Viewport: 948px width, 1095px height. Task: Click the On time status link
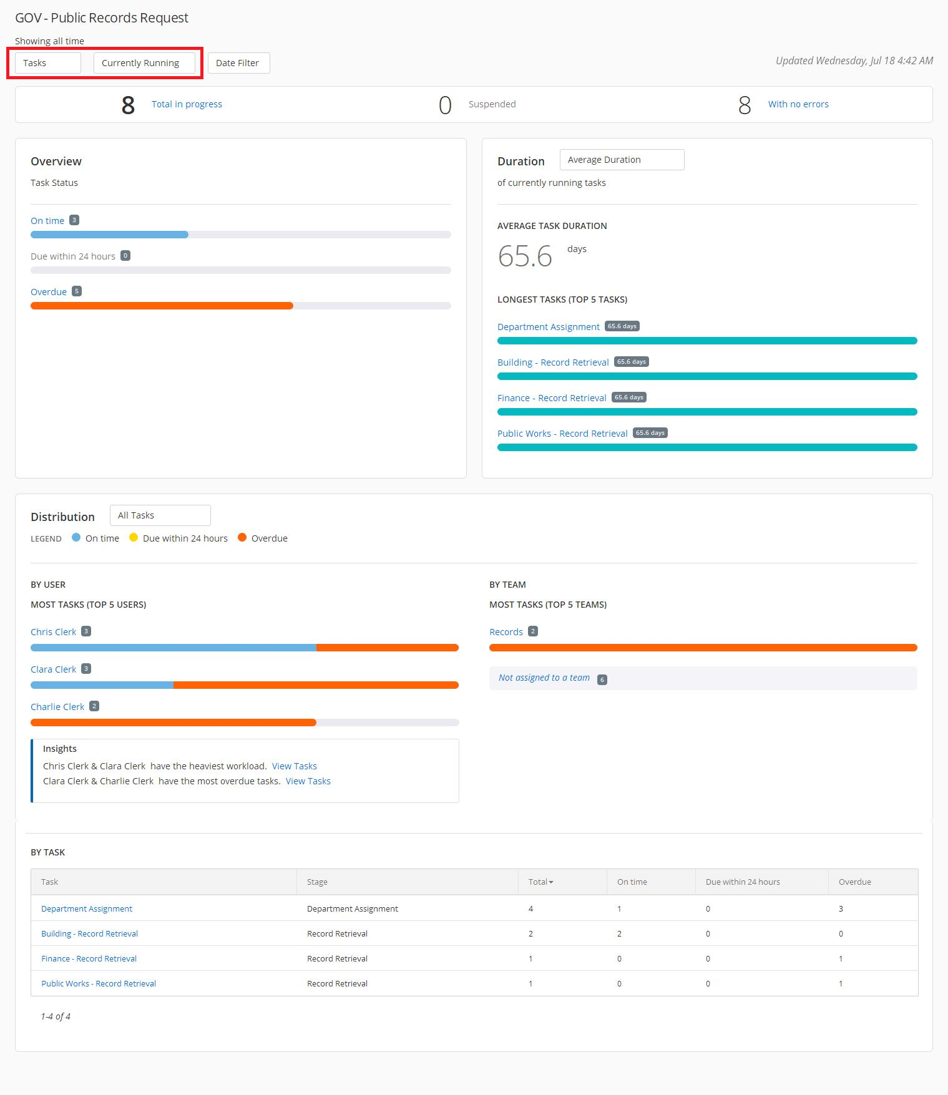[47, 221]
